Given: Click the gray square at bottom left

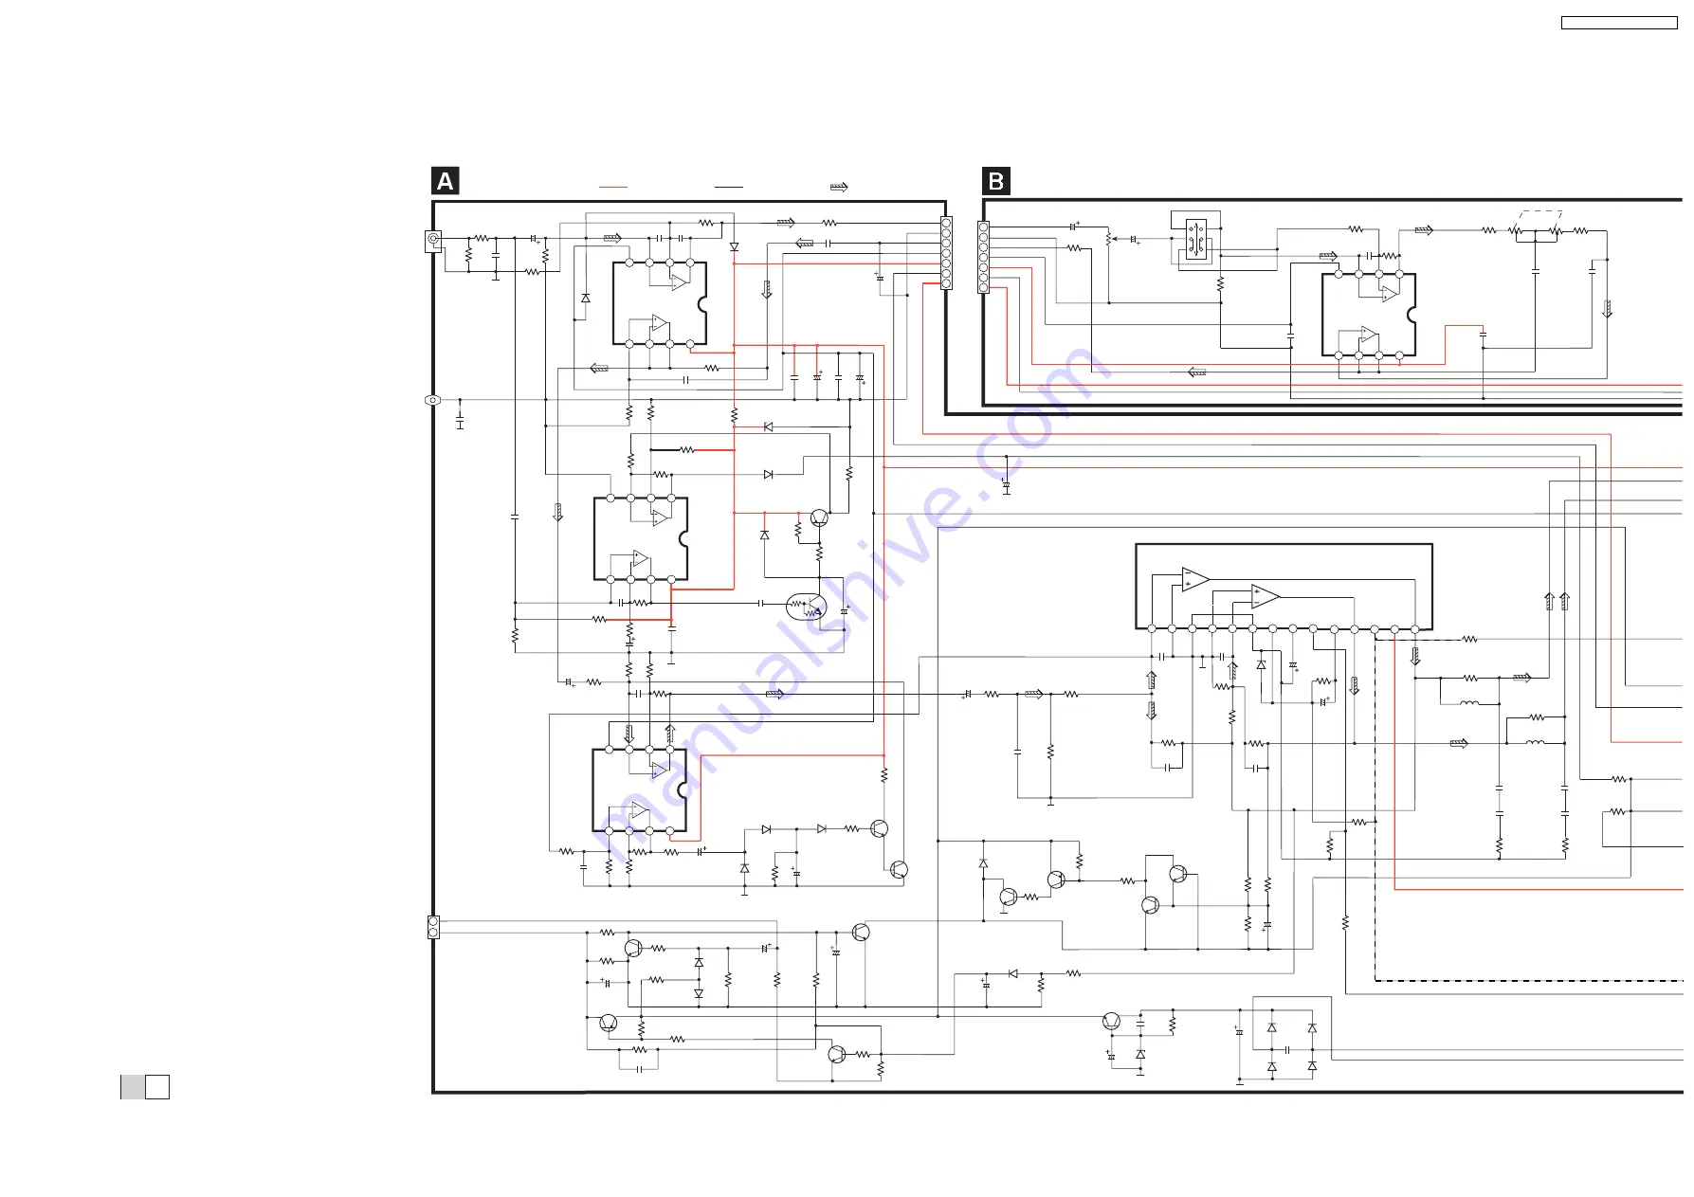Looking at the screenshot, I should [133, 1087].
